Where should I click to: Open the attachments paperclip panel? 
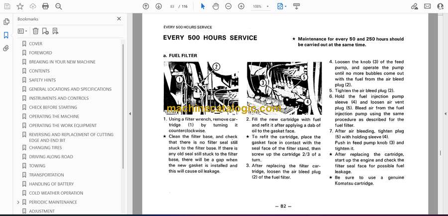(x=6, y=48)
